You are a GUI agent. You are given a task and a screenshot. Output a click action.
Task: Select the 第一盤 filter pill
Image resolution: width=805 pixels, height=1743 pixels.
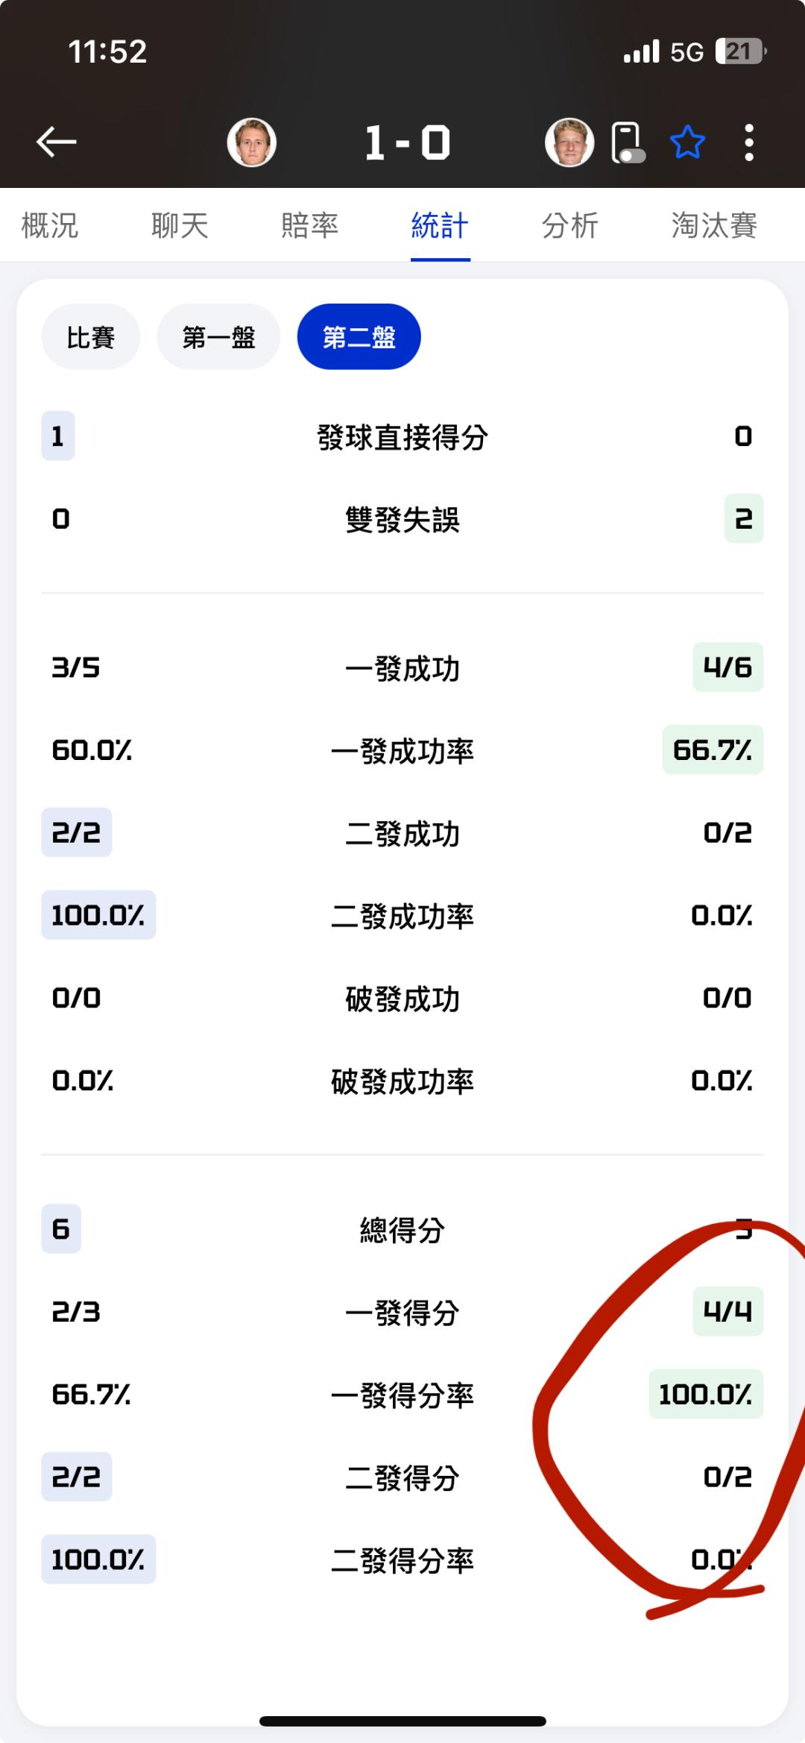218,337
